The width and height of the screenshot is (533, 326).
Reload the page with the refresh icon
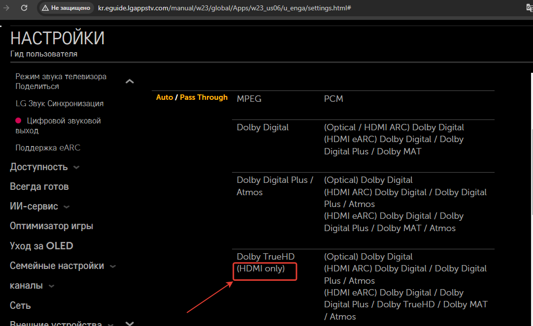(x=24, y=8)
